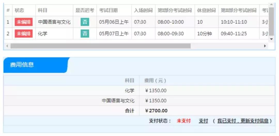Click 我已支付，更新支付信息 link
This screenshot has height=136, width=279.
[243, 121]
